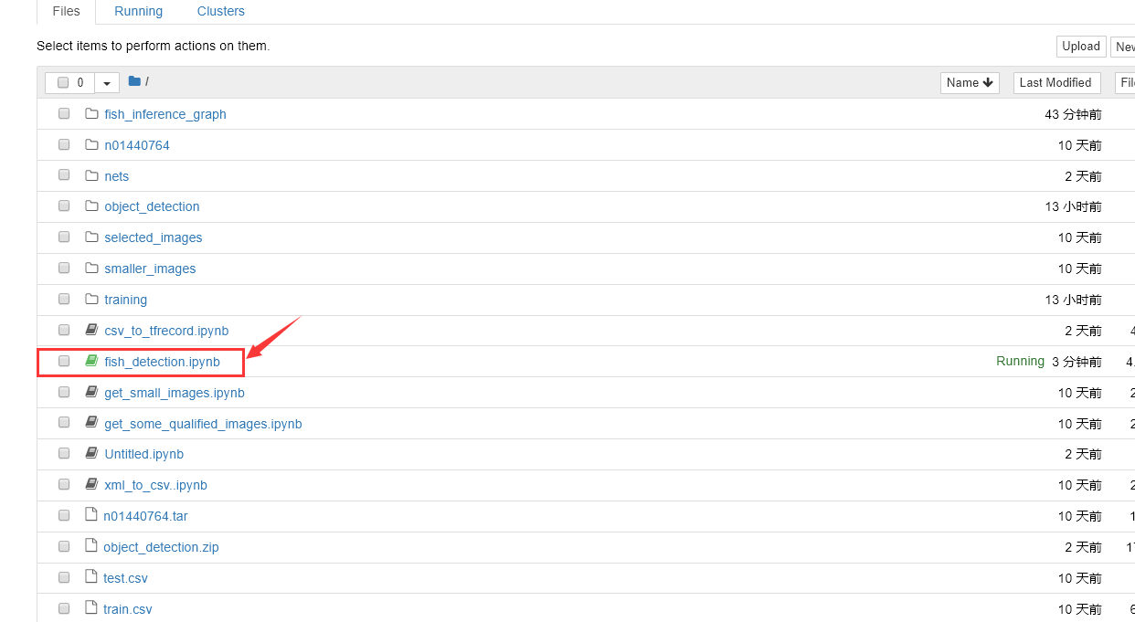Screen dimensions: 1135x622
Task: Click the test.csv file icon
Action: click(x=90, y=577)
